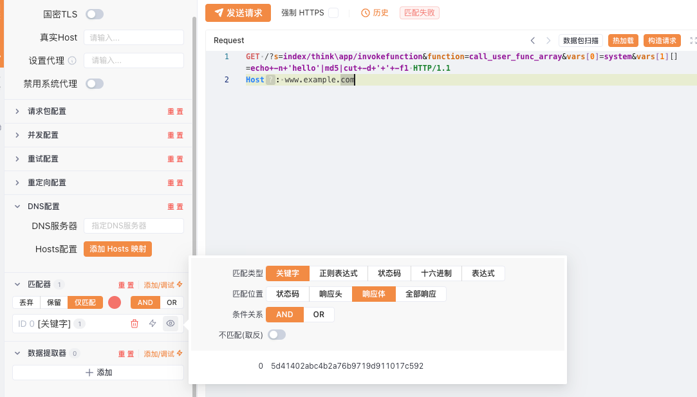The height and width of the screenshot is (397, 697).
Task: Click keyword value 5d41402abc4b2a76b9719d911017c592
Action: [x=347, y=366]
